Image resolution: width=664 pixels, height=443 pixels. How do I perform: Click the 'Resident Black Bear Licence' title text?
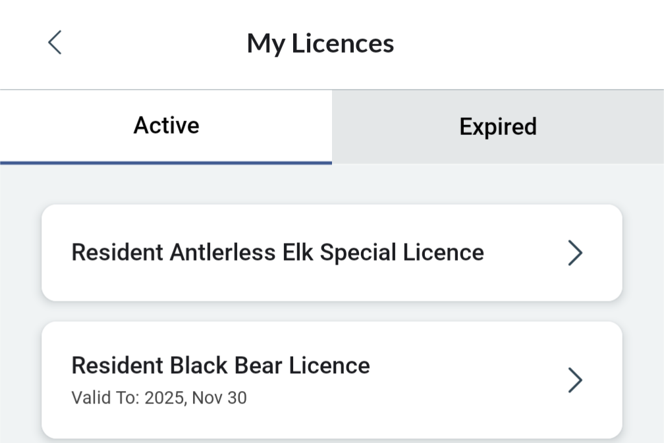pos(221,365)
